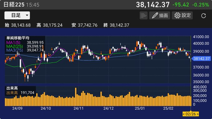
Task: Click the 36000.00 price axis label
Action: [x=201, y=75]
